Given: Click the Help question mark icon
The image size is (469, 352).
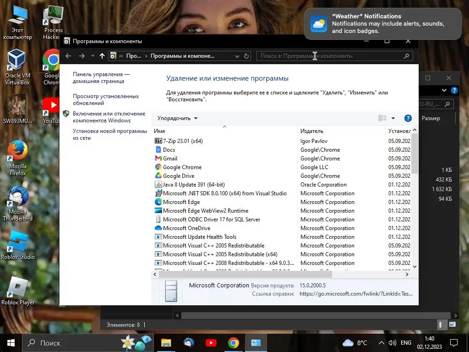Looking at the screenshot, I should click(408, 118).
